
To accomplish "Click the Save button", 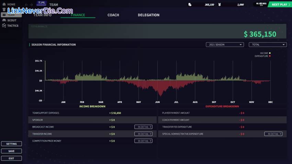I will tap(11, 151).
